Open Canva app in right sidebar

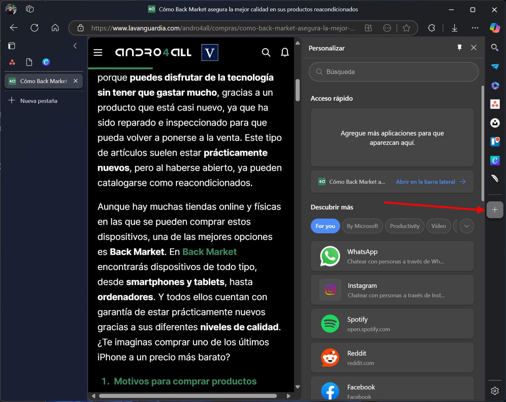click(x=495, y=160)
